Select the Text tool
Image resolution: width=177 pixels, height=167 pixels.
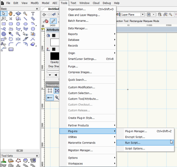[x=33, y=14]
